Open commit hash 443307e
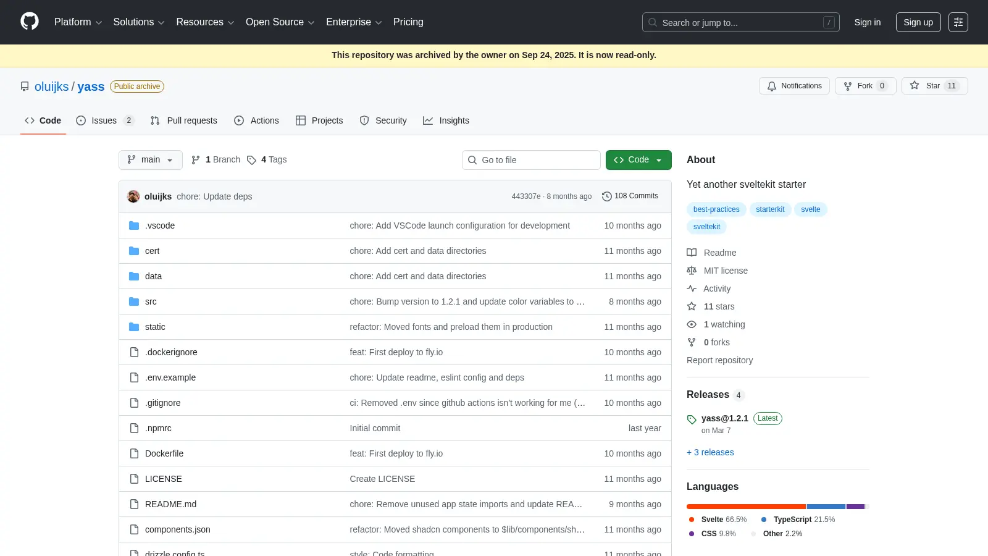 pyautogui.click(x=526, y=196)
